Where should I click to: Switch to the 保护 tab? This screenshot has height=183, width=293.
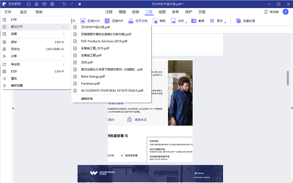[x=189, y=12]
